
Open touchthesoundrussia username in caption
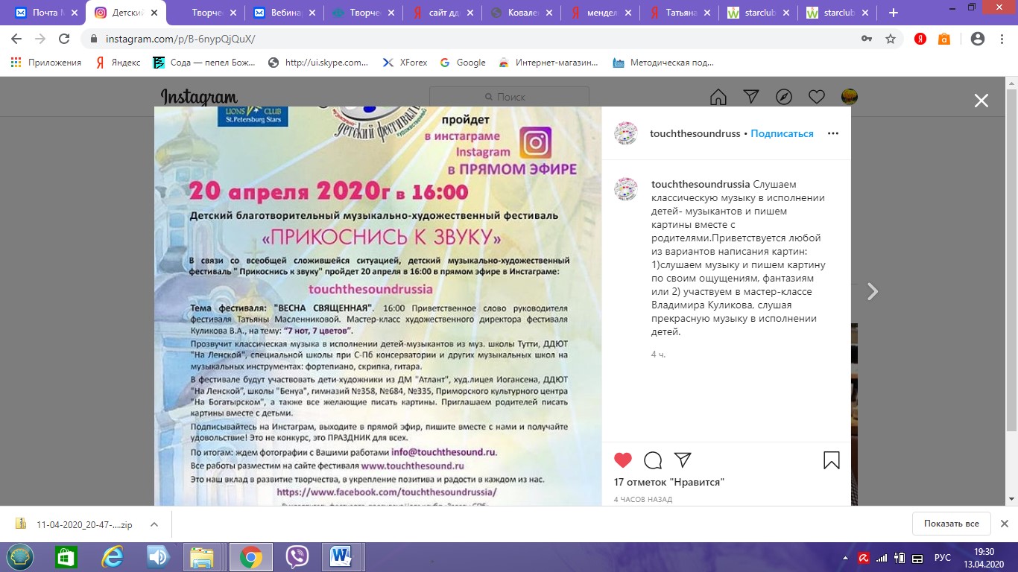tap(701, 184)
